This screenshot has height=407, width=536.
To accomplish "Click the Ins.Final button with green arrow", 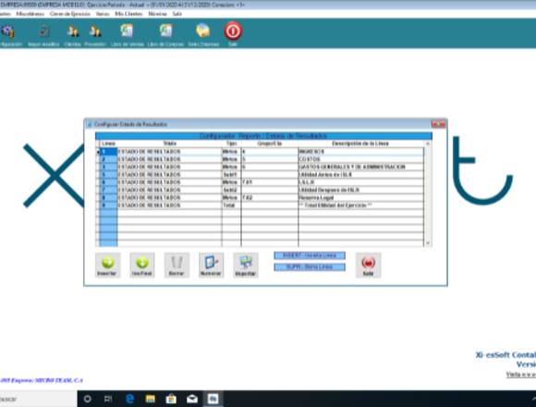I will [x=142, y=265].
